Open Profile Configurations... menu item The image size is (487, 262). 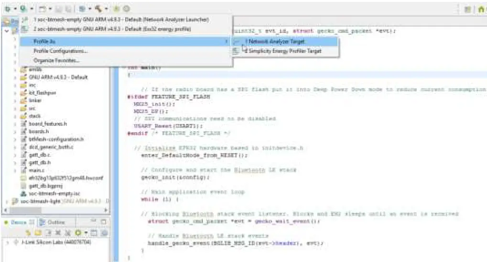pos(126,51)
